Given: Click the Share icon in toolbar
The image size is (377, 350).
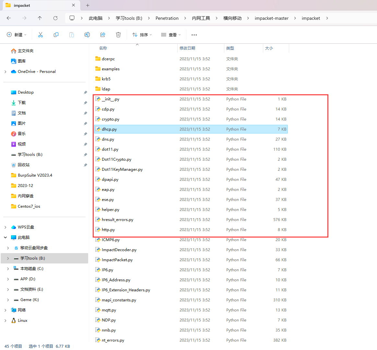Looking at the screenshot, I should 103,35.
